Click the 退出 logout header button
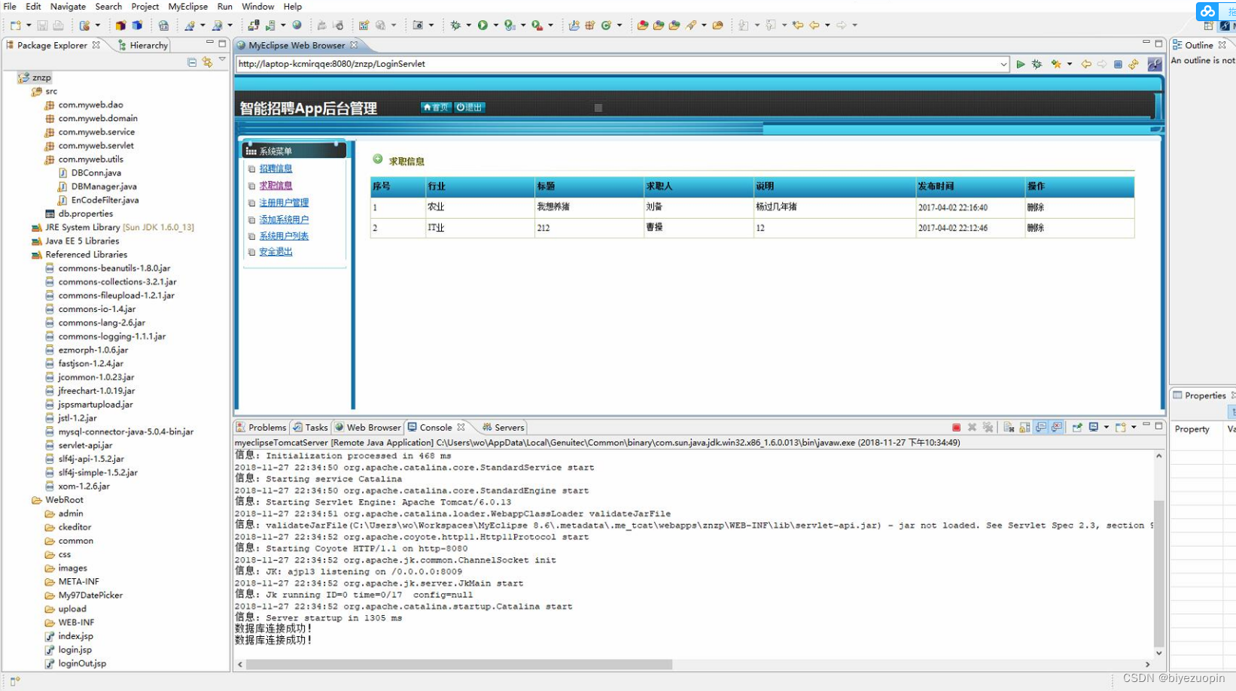 470,108
